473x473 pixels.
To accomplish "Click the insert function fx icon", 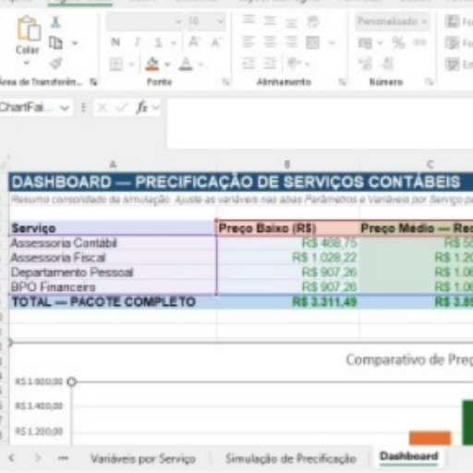I will [142, 108].
